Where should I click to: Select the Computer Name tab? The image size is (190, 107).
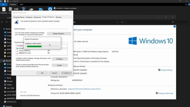(x=19, y=17)
